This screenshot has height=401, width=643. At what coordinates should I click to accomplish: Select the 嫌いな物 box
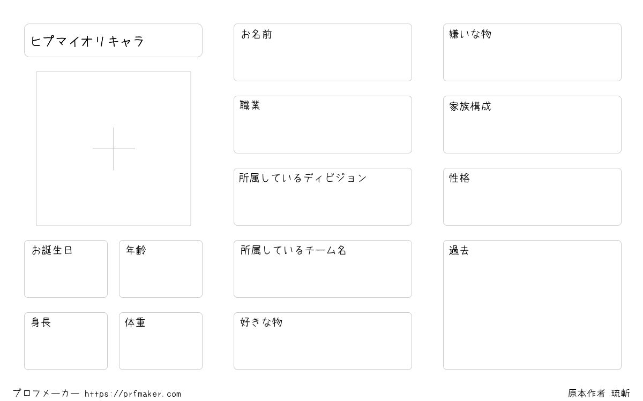click(532, 52)
